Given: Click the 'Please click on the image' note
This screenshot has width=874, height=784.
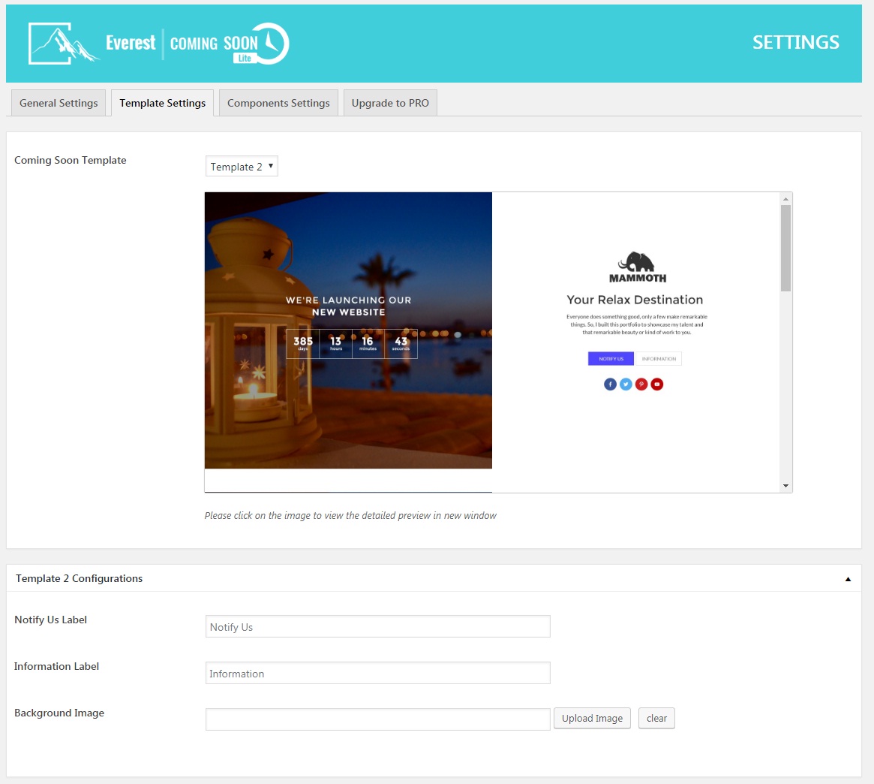Looking at the screenshot, I should [x=350, y=516].
